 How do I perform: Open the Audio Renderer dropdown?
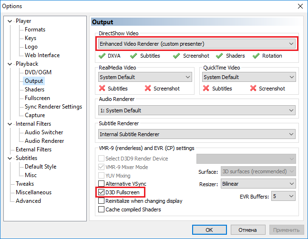click(196, 110)
